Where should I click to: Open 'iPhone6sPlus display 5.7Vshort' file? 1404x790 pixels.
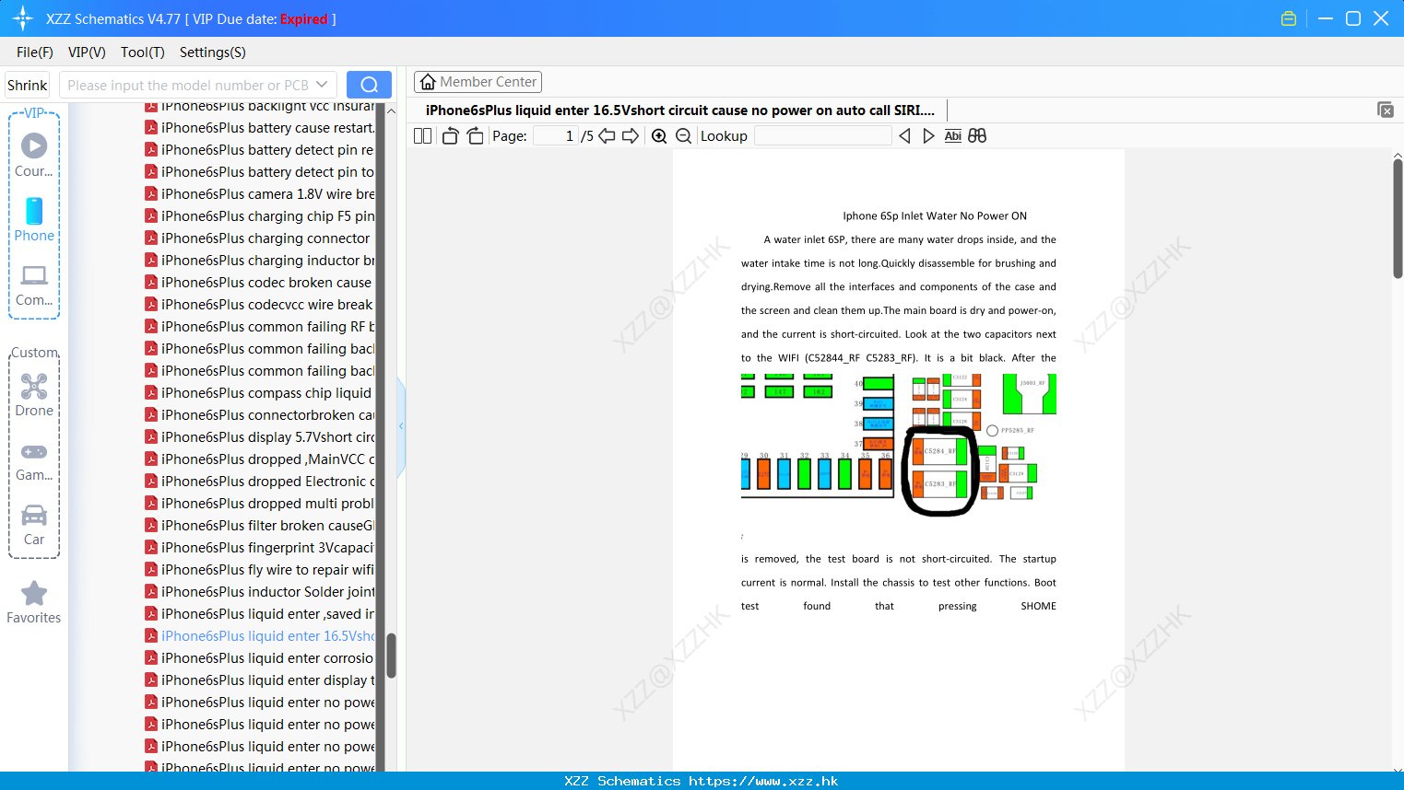[260, 437]
